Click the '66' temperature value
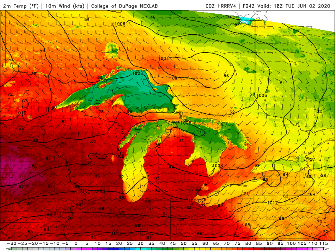 (x=297, y=228)
